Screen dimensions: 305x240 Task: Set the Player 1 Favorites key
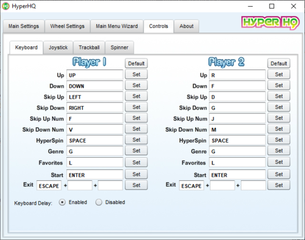pyautogui.click(x=136, y=162)
